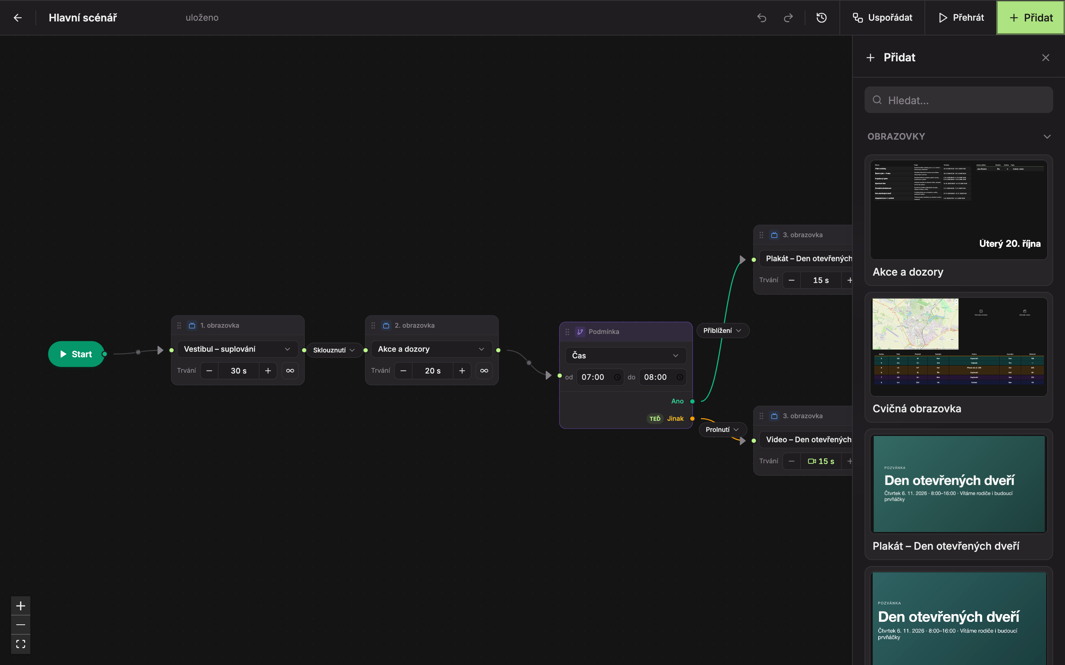Zoom in on the canvas
The width and height of the screenshot is (1065, 665).
[x=21, y=606]
